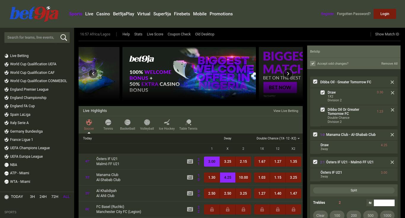Open the Super9ja tab
405x218 pixels.
(162, 14)
